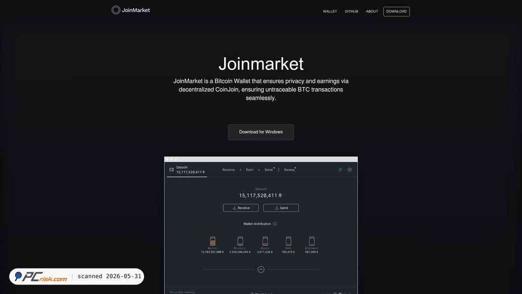Open the settings gear icon

click(x=350, y=170)
